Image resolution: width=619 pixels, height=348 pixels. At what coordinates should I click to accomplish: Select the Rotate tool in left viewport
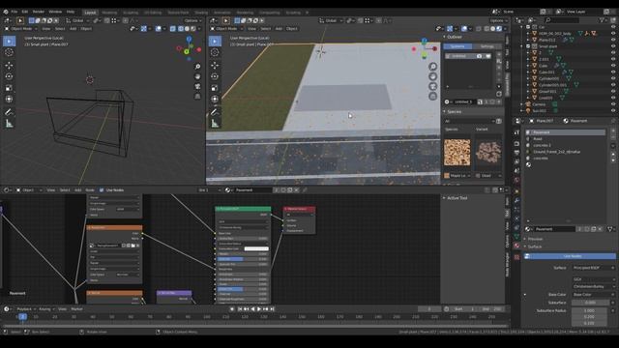[9, 76]
